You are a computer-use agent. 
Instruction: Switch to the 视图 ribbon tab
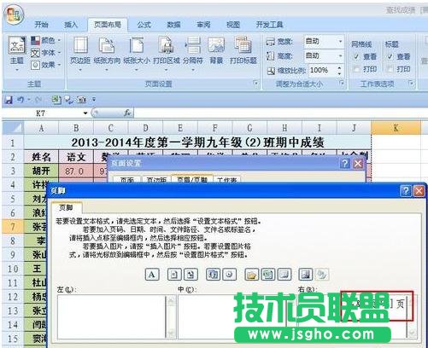233,25
